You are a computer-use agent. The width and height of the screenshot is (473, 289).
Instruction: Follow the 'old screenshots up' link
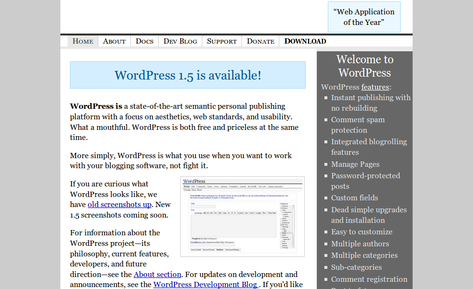(119, 205)
